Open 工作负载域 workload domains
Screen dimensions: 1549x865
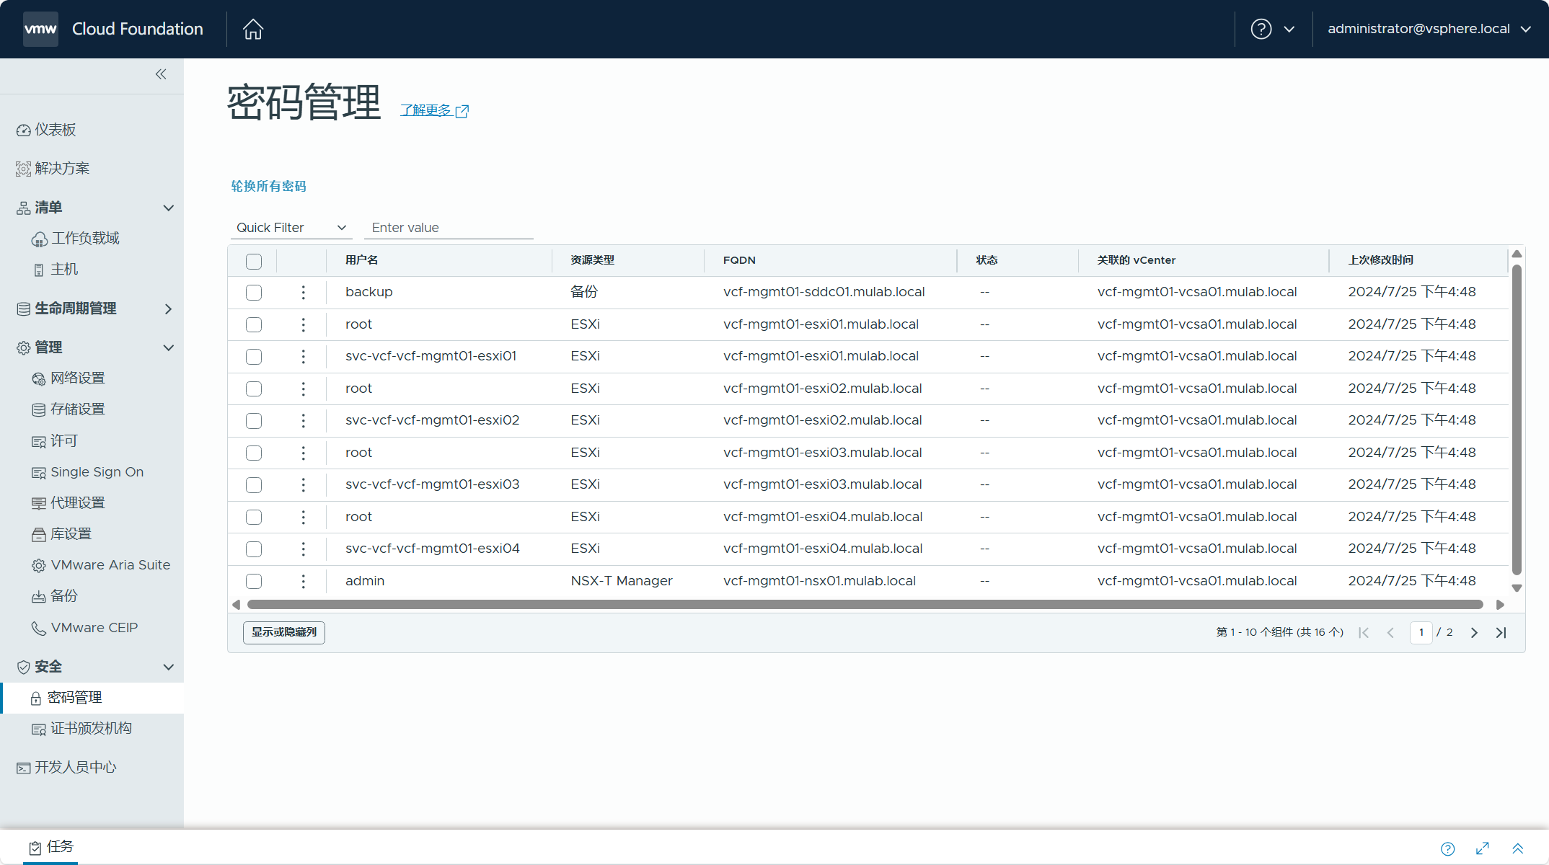coord(75,238)
